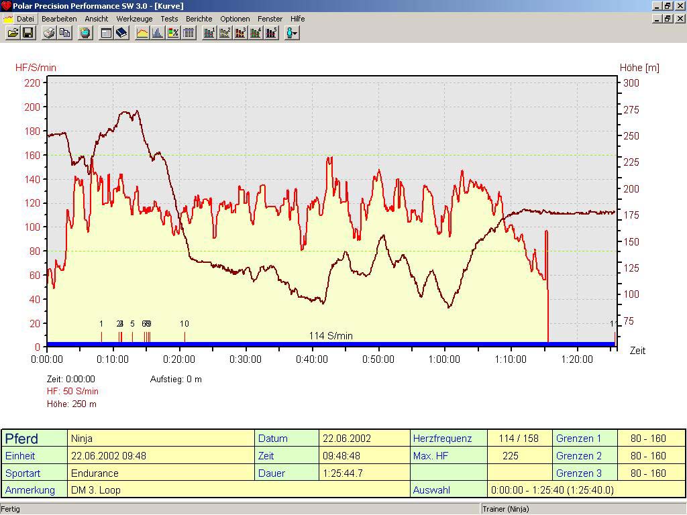Screen dimensions: 687x515
Task: Click the average '114 S/min' label on chart
Action: pos(331,336)
